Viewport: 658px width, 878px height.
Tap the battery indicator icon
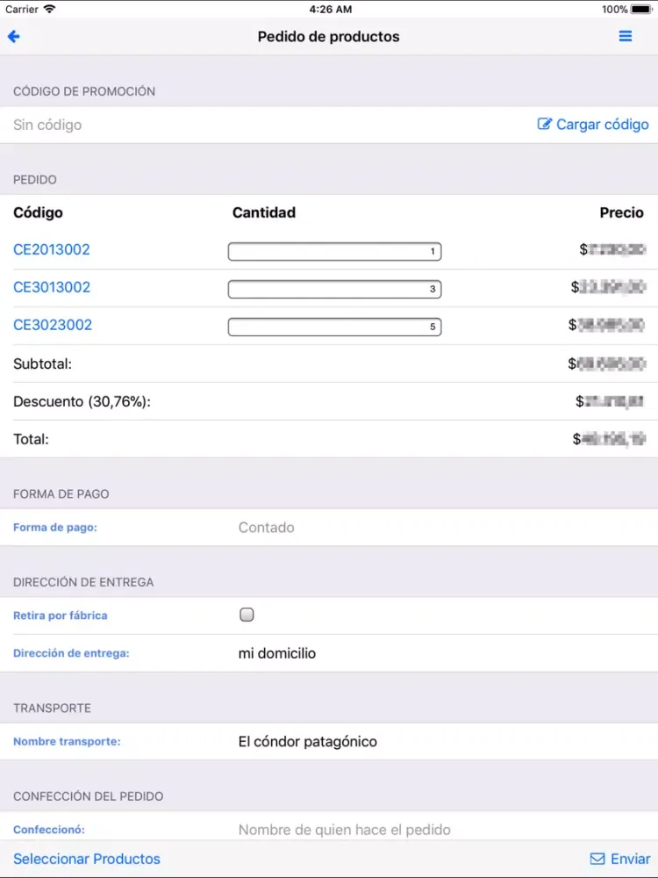click(641, 9)
